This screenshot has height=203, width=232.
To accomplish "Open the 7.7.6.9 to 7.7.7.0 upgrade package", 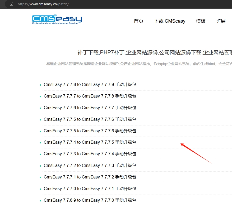I will [90, 200].
